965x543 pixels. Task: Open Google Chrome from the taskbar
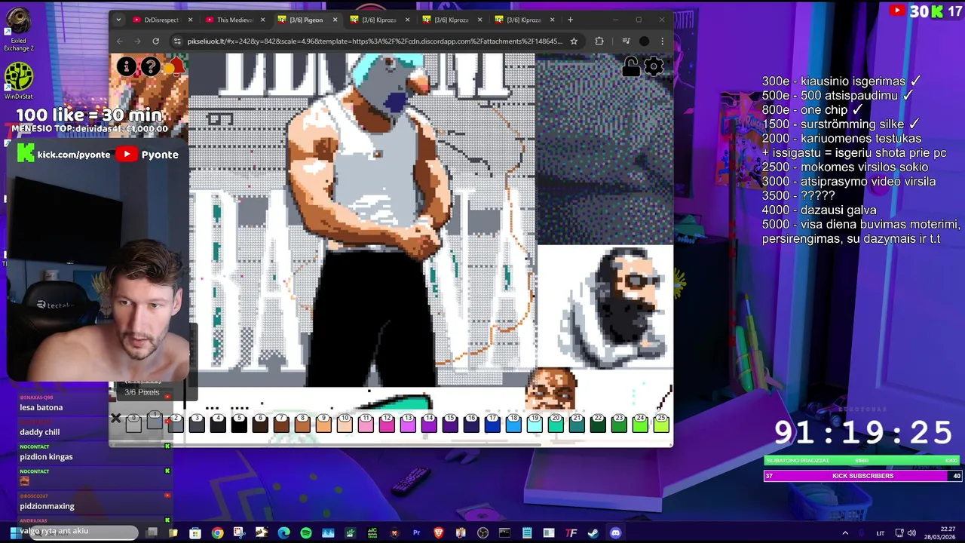[217, 533]
